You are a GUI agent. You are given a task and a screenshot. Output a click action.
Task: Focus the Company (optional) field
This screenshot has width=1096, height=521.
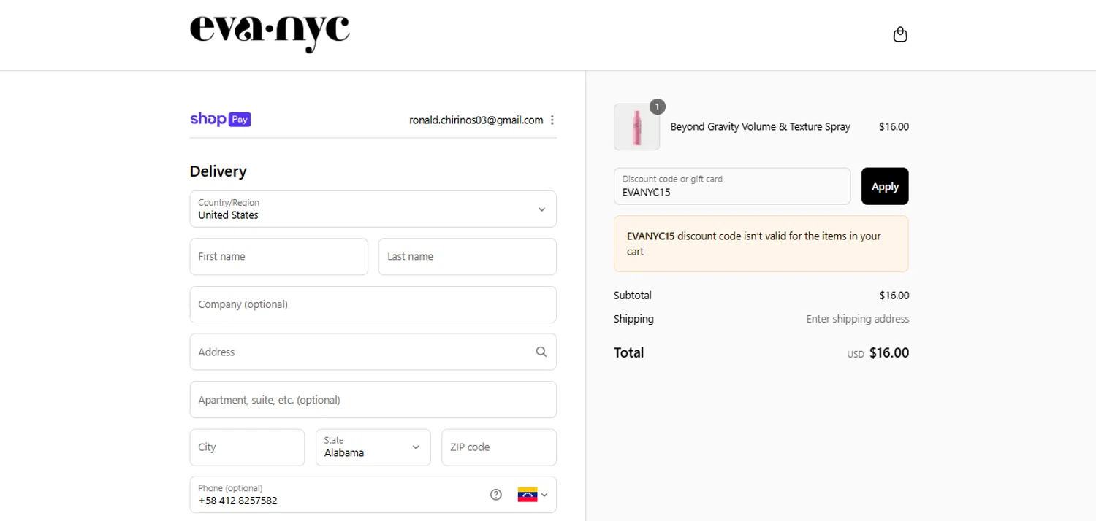373,304
